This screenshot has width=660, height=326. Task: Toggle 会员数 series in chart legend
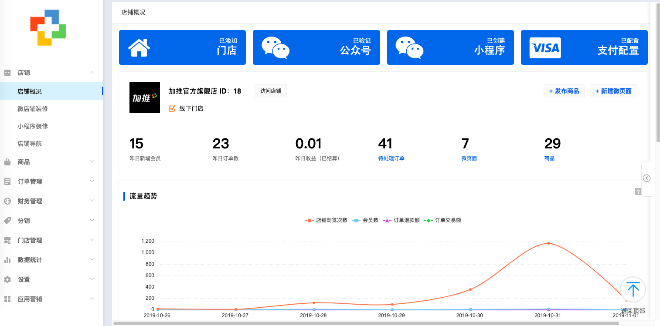coord(364,220)
